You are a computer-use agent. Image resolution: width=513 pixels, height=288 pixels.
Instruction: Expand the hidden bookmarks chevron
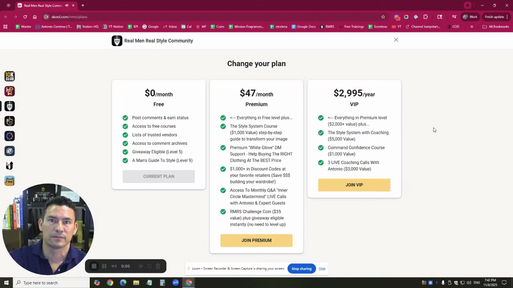472,27
